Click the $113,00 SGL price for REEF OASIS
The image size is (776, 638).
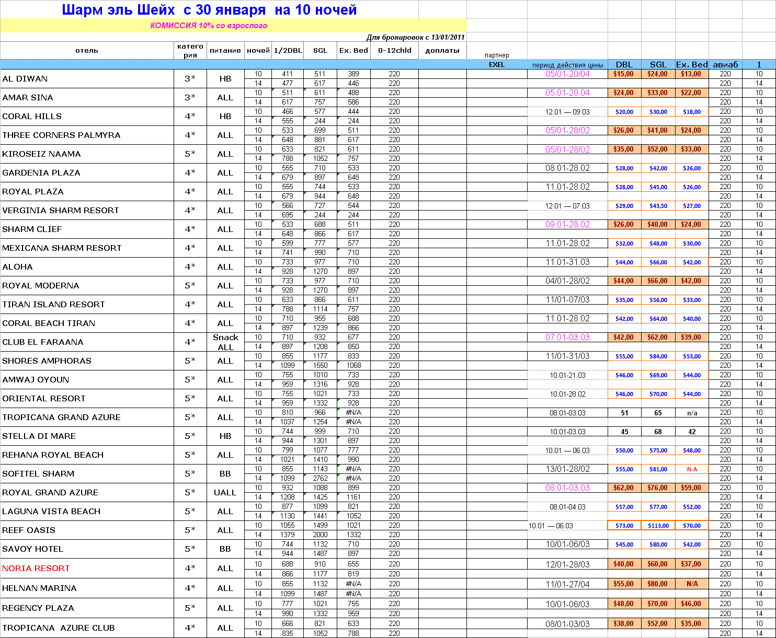(x=658, y=526)
